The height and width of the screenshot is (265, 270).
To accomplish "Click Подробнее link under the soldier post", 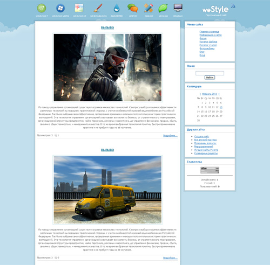I will point(170,136).
